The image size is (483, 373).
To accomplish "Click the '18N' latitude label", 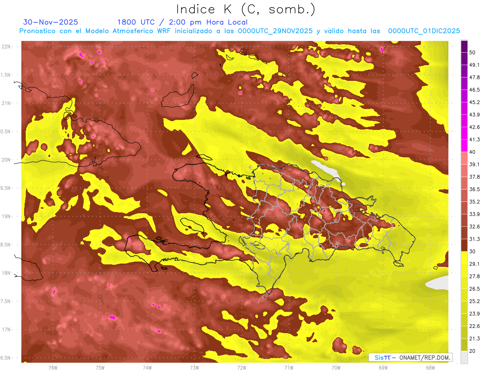I will (6, 273).
